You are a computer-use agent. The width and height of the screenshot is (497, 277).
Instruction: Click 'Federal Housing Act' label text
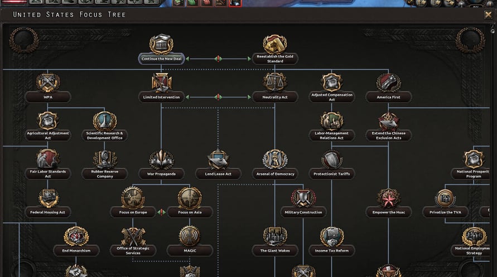(48, 212)
